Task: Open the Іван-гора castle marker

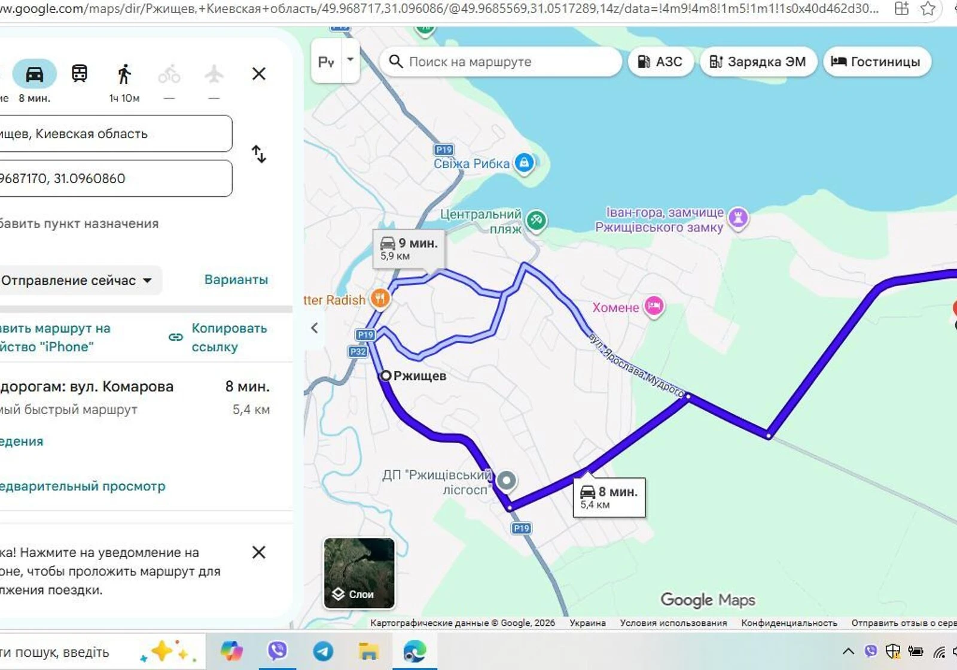Action: click(738, 217)
